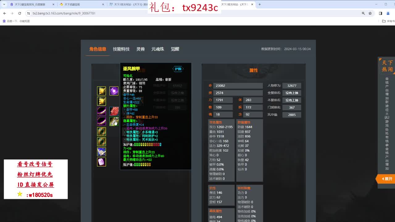Click the 追电 494 stat line
The width and height of the screenshot is (395, 222).
[x=216, y=217]
